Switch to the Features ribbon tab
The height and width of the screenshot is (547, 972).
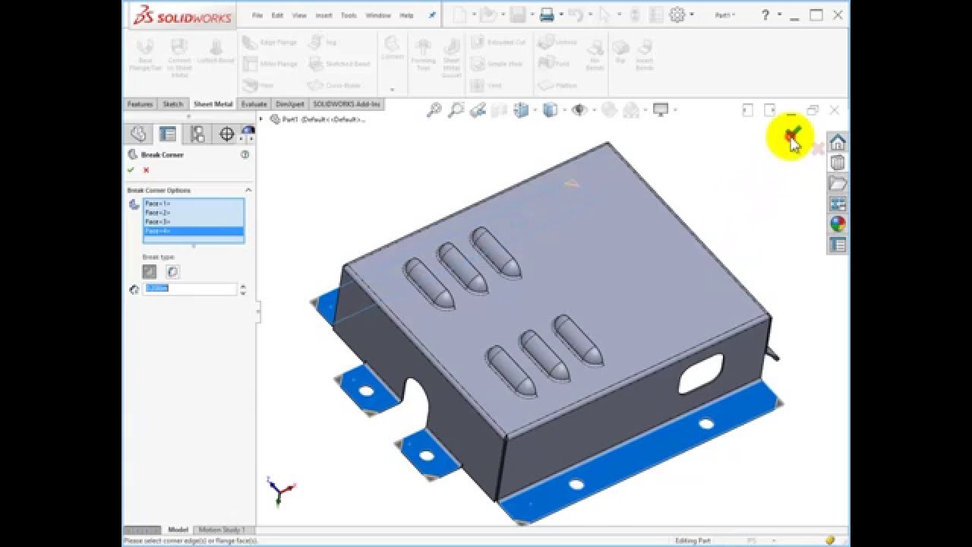tap(140, 104)
